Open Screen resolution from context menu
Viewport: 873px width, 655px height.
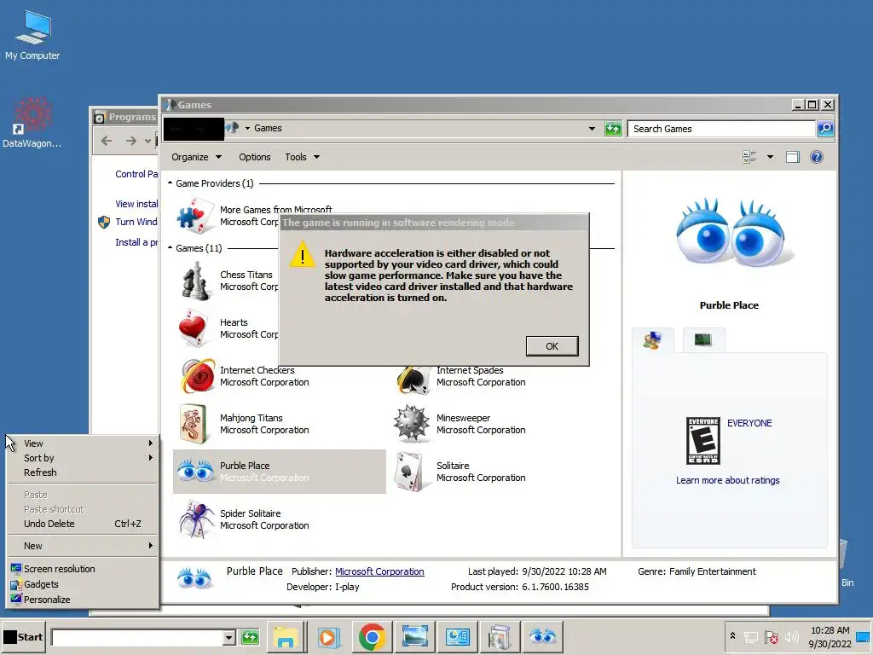[x=84, y=569]
